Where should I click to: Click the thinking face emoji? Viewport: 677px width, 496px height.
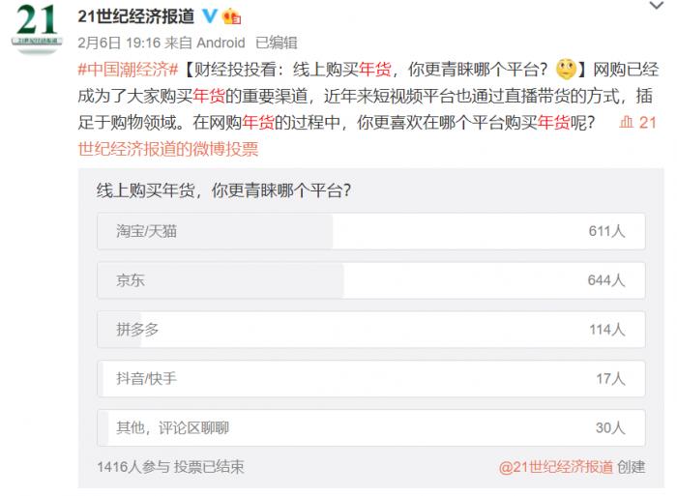tap(566, 69)
